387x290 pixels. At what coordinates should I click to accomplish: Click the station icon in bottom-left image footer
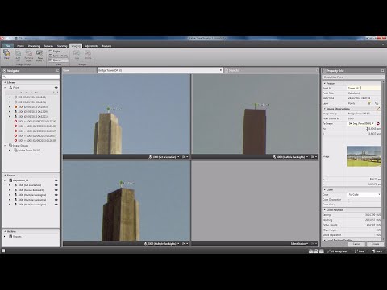coord(145,243)
